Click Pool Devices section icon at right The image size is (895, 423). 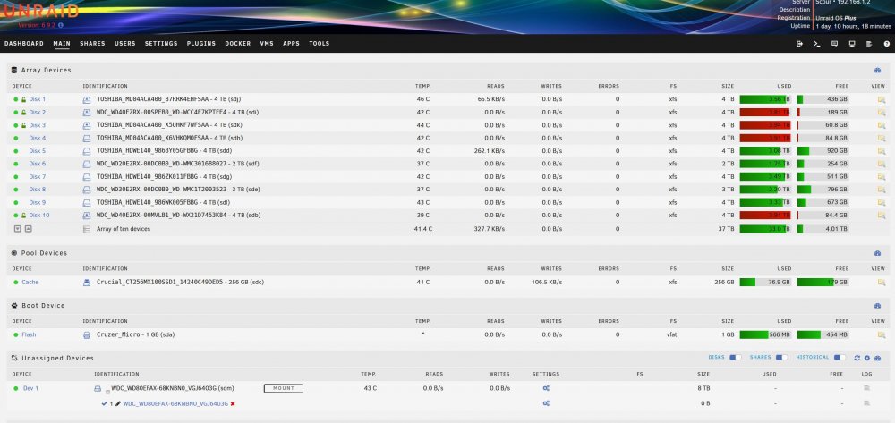(877, 253)
